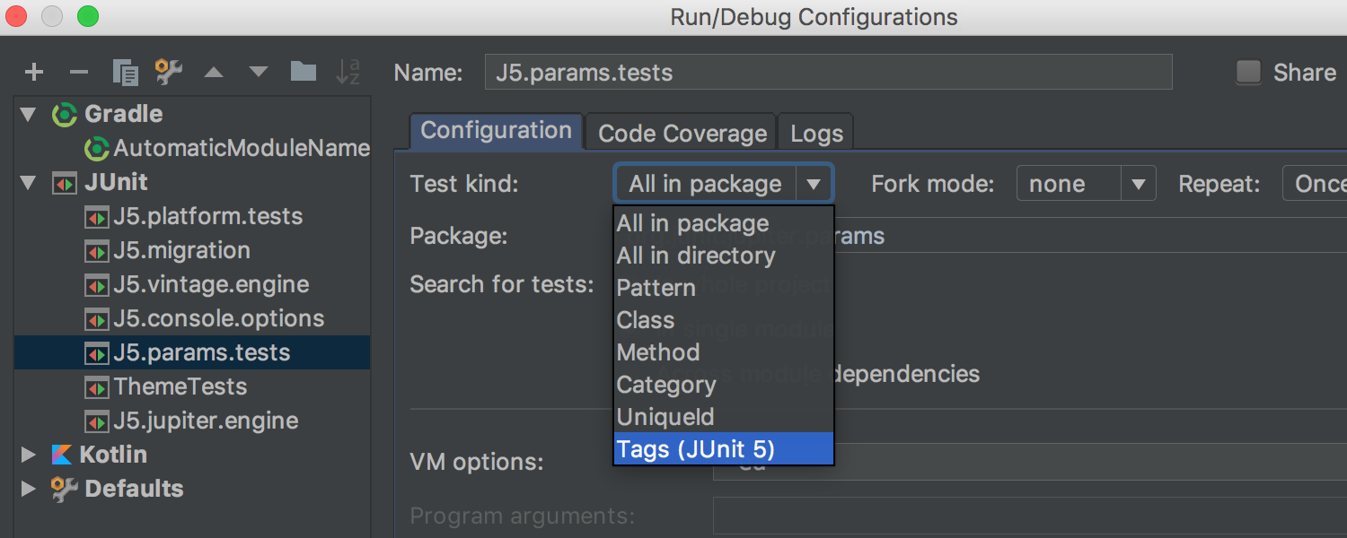This screenshot has height=538, width=1347.
Task: Select the AutomaticModuleName Gradle configuration
Action: tap(241, 148)
